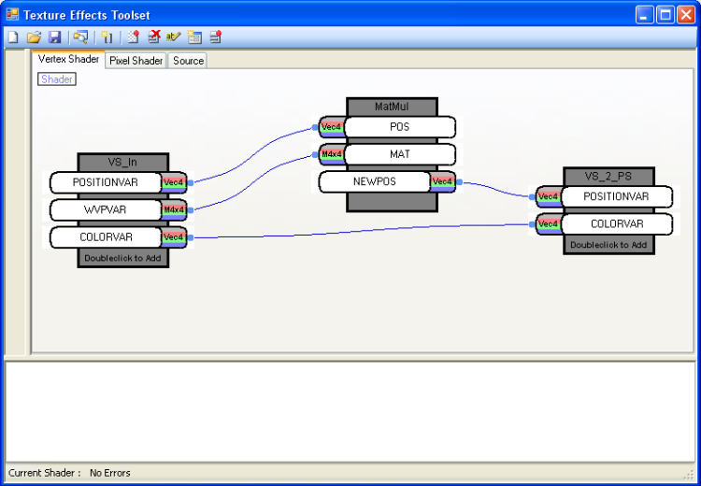Select the POS input field on MatMul
This screenshot has height=486, width=701.
(399, 127)
